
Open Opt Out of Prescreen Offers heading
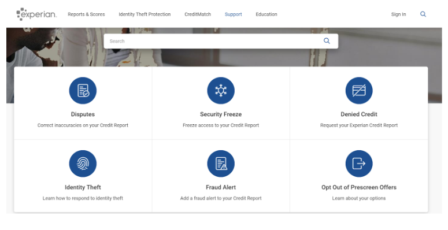359,187
